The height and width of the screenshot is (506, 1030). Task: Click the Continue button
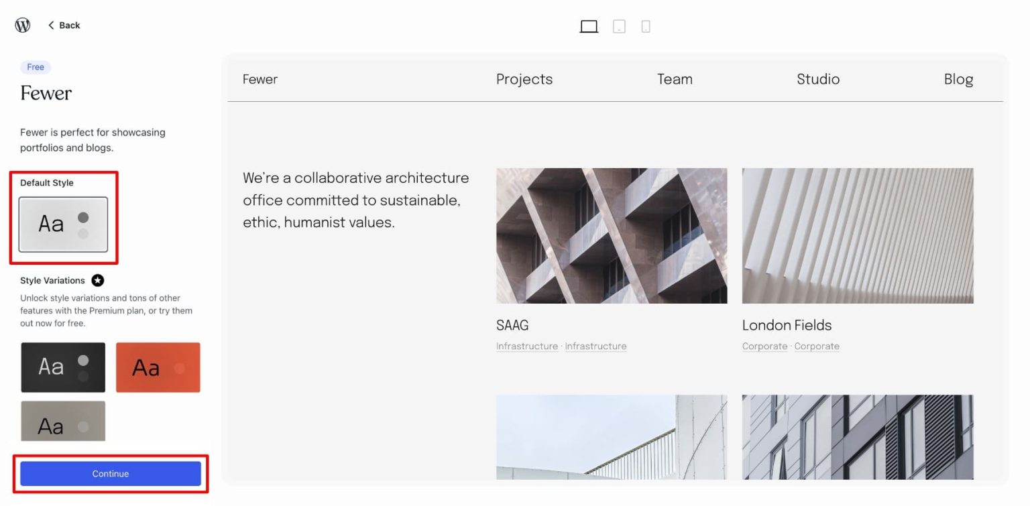111,473
